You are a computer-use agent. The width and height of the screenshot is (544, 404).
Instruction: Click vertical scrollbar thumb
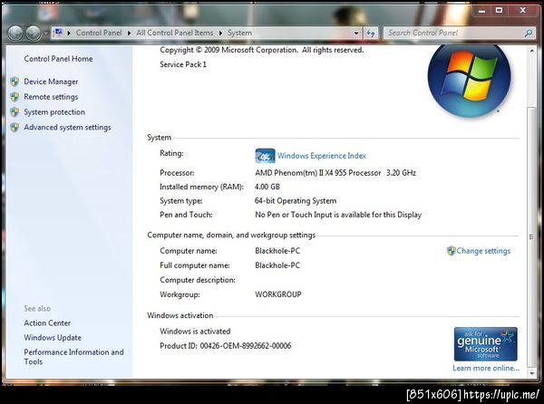(x=531, y=237)
